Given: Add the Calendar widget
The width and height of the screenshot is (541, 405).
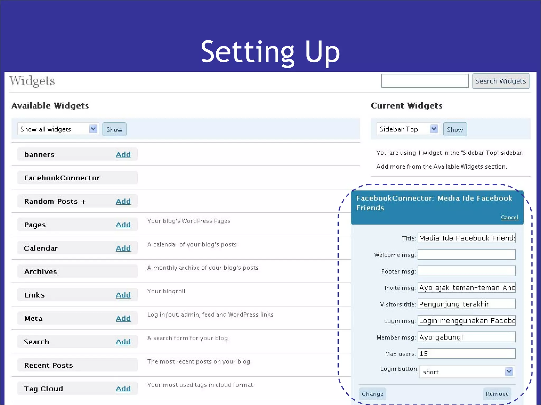Looking at the screenshot, I should 123,248.
